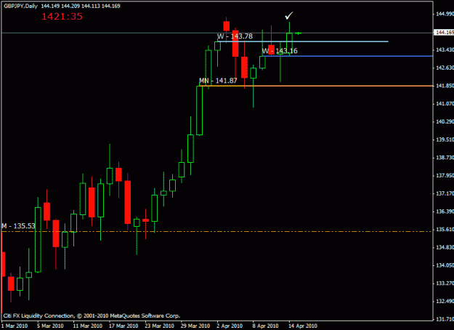The image size is (454, 330).
Task: Click the 138.730 price axis label
Action: coord(445,158)
